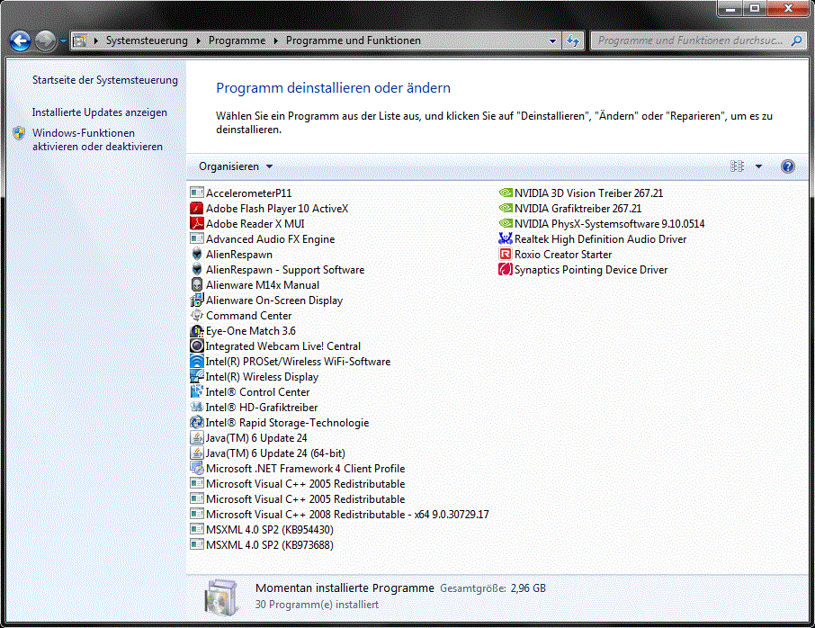The image size is (815, 628).
Task: Click the Integrated Webcam Live! Central icon
Action: pos(196,345)
